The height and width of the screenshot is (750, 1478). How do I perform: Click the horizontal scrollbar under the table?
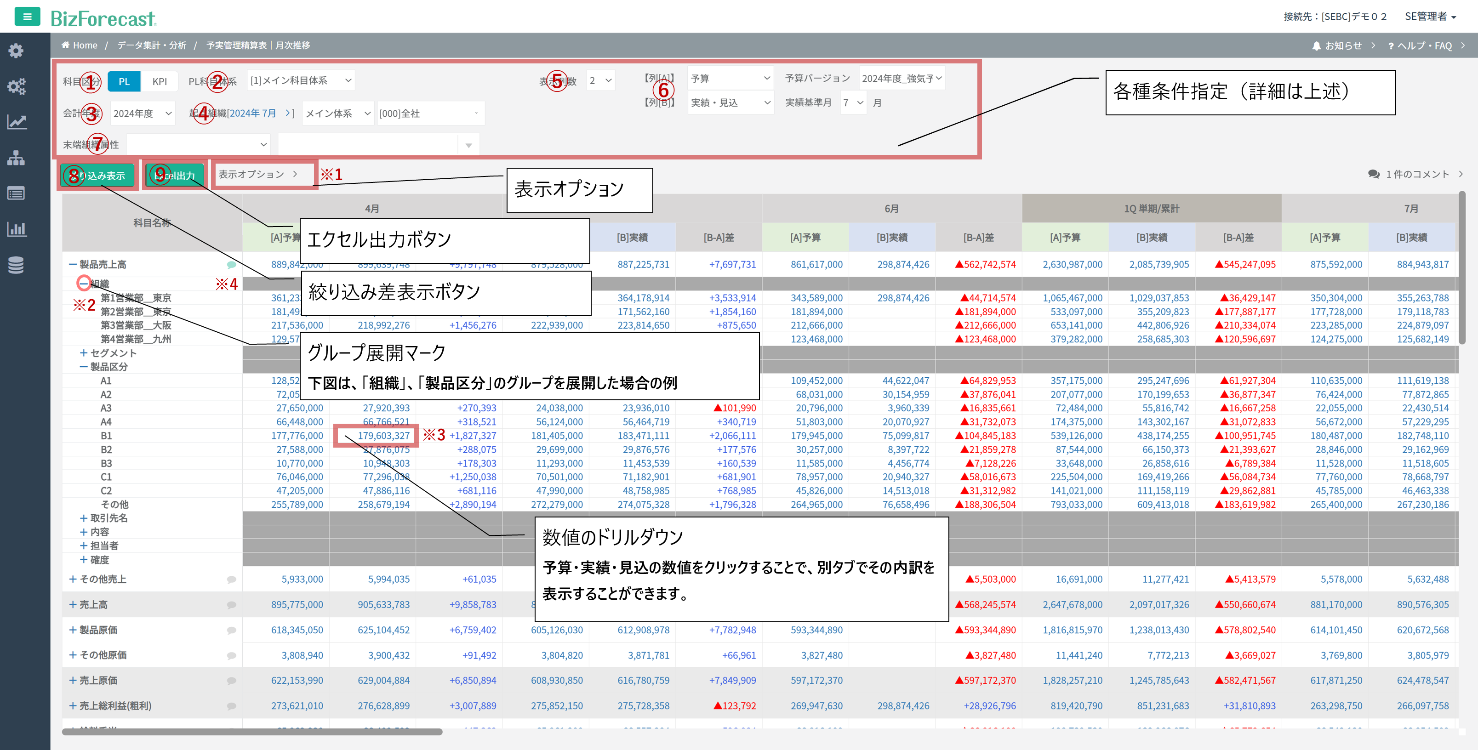pos(252,732)
